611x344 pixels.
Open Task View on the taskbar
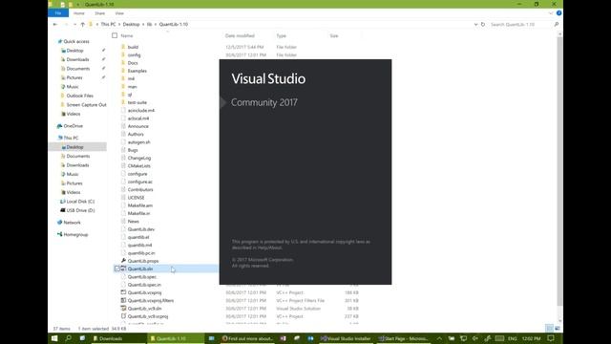(82, 338)
